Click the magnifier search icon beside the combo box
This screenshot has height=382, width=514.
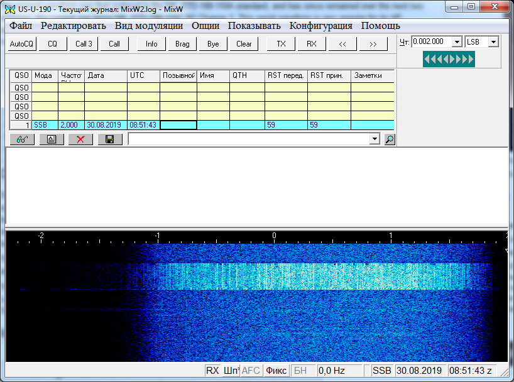pos(390,139)
